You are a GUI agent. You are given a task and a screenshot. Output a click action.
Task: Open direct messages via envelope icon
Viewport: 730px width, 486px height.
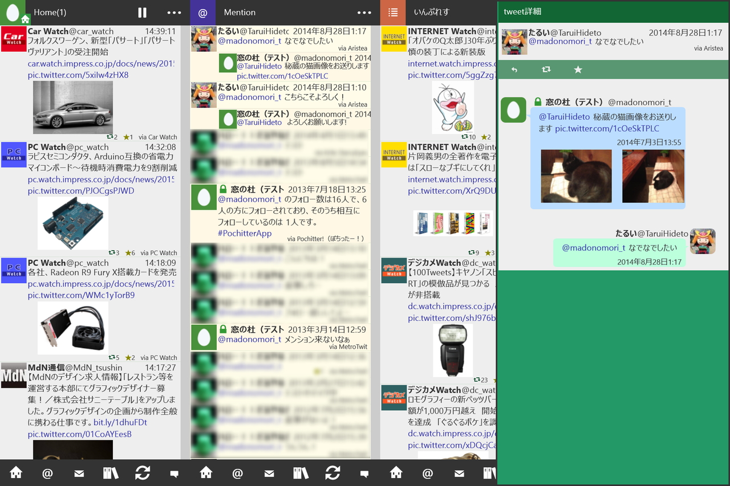[x=79, y=473]
